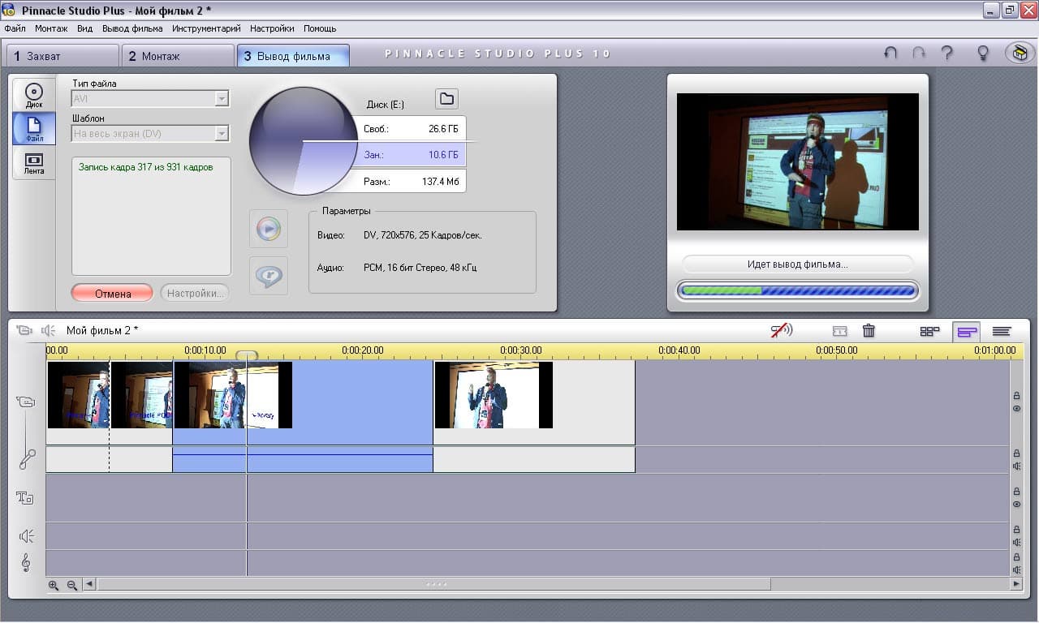The image size is (1039, 623).
Task: Click the music track treble clef icon
Action: click(26, 562)
